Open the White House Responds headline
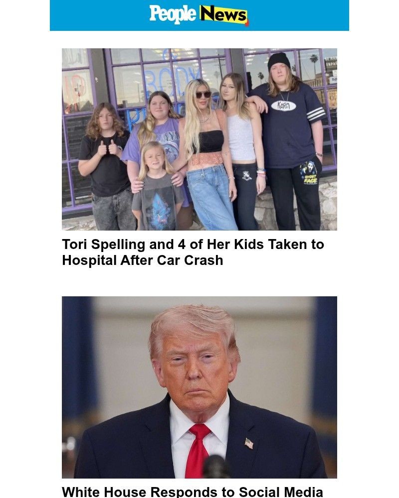The height and width of the screenshot is (498, 399). pyautogui.click(x=193, y=492)
